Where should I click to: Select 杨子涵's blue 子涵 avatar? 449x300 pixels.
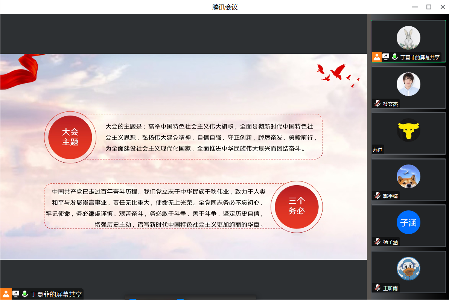click(x=408, y=222)
